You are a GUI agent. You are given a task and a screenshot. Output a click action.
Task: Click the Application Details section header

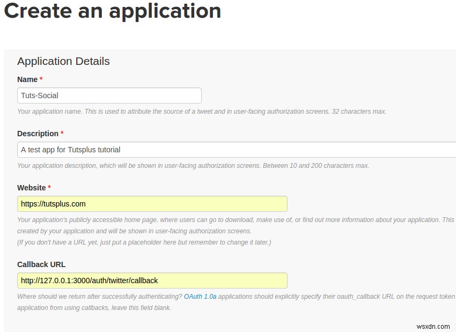pyautogui.click(x=63, y=61)
